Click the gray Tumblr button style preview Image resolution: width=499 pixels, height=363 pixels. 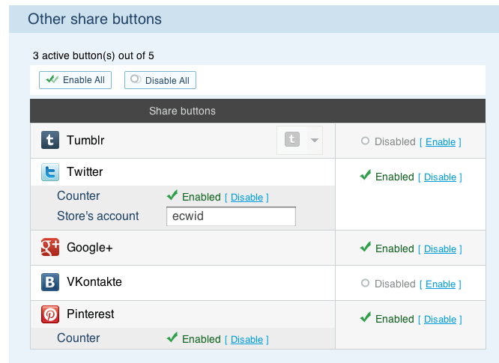pyautogui.click(x=292, y=140)
